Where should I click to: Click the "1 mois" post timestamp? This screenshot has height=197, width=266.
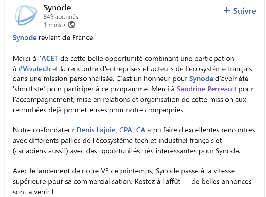click(x=52, y=25)
